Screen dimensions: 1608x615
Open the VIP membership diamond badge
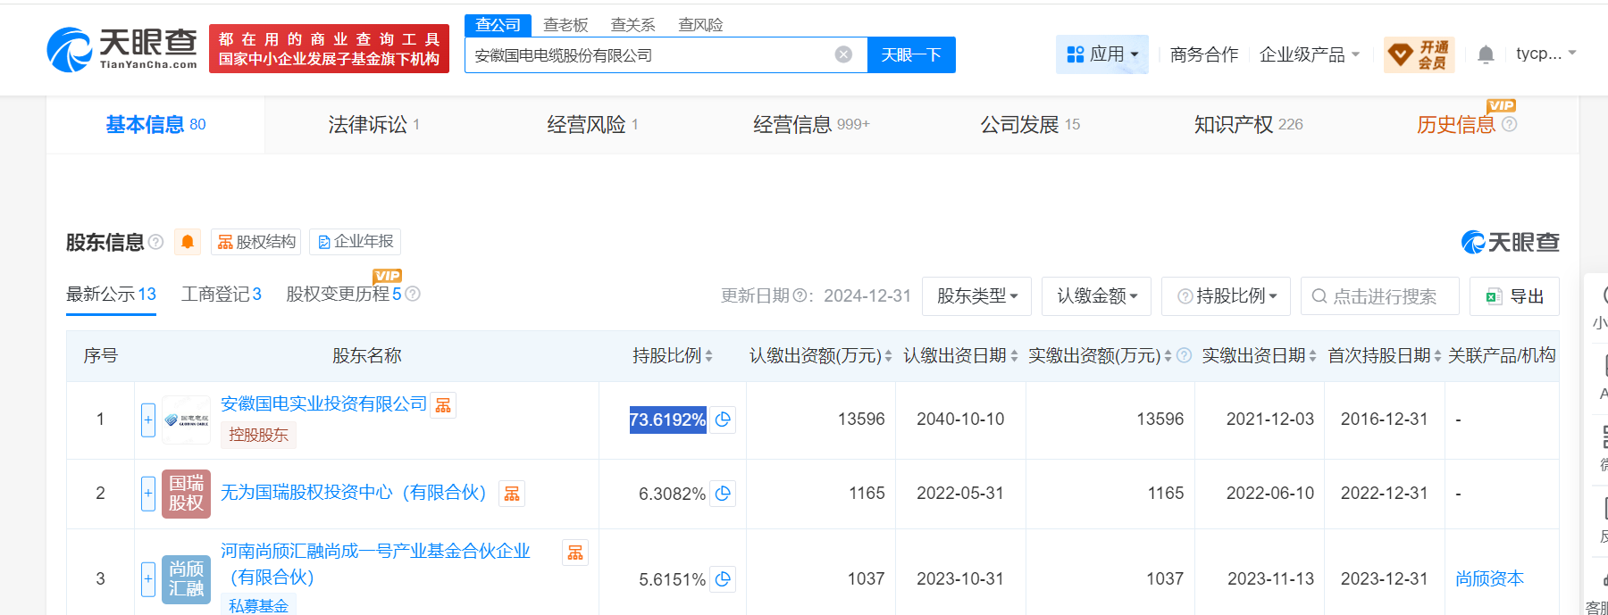(x=1420, y=54)
